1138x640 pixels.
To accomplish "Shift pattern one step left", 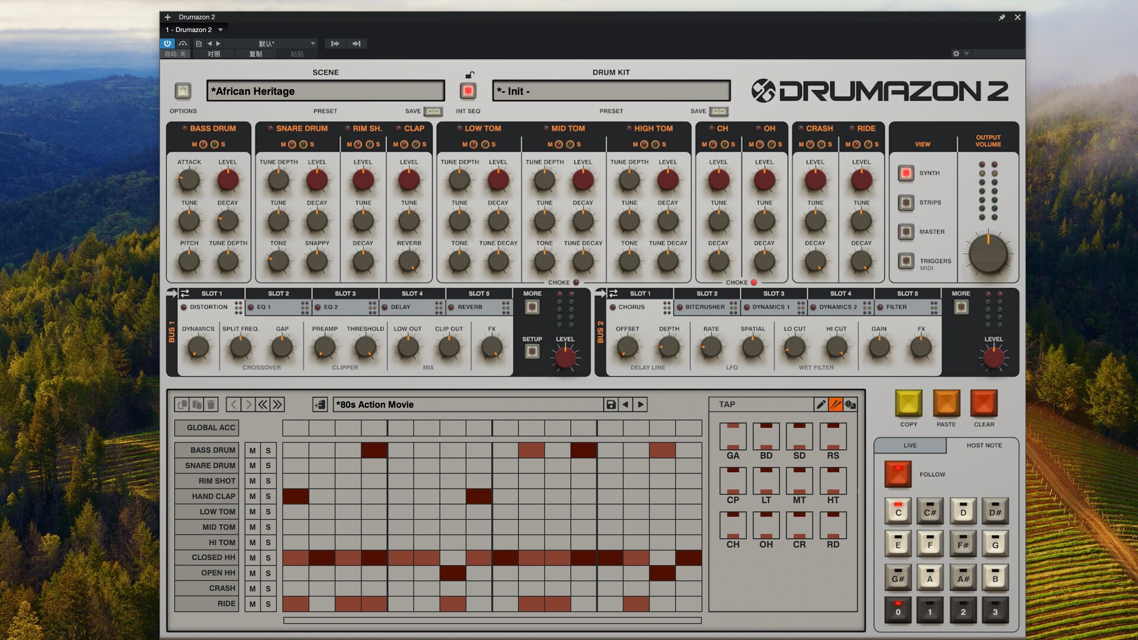I will click(234, 405).
